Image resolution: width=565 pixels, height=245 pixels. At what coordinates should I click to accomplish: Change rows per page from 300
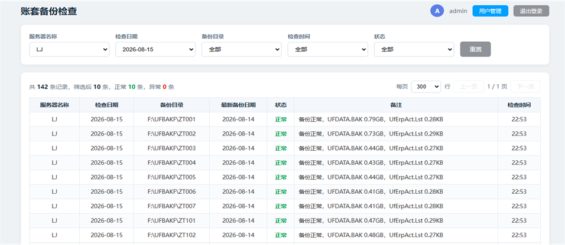426,87
